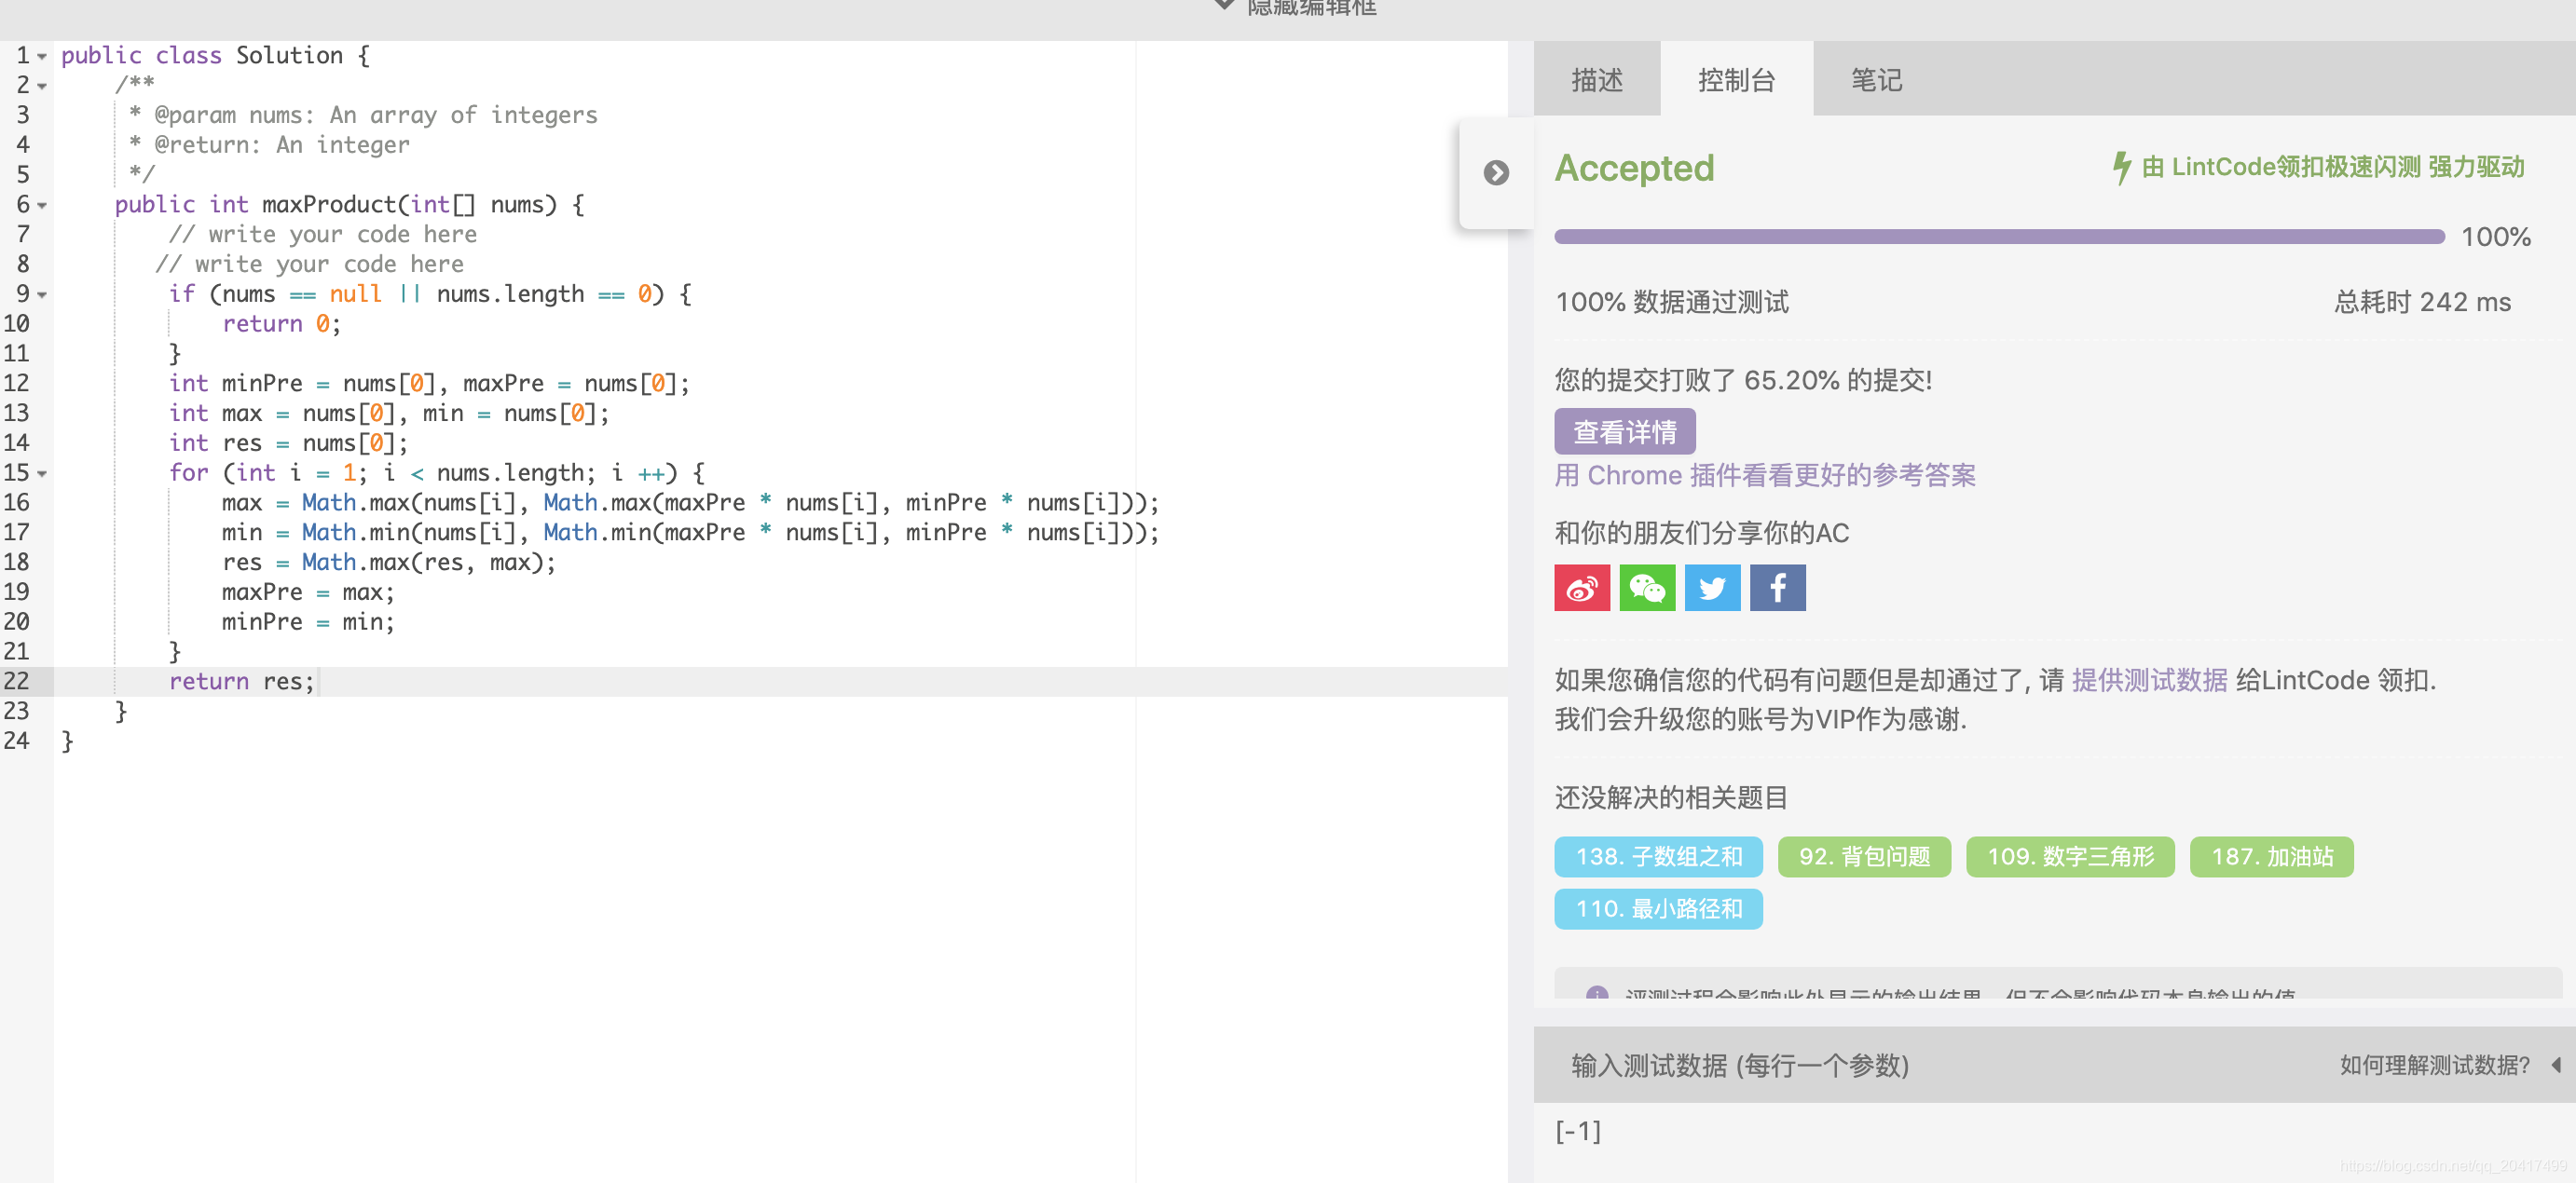The height and width of the screenshot is (1183, 2576).
Task: Collapse test data help triangle arrow
Action: click(x=2555, y=1065)
